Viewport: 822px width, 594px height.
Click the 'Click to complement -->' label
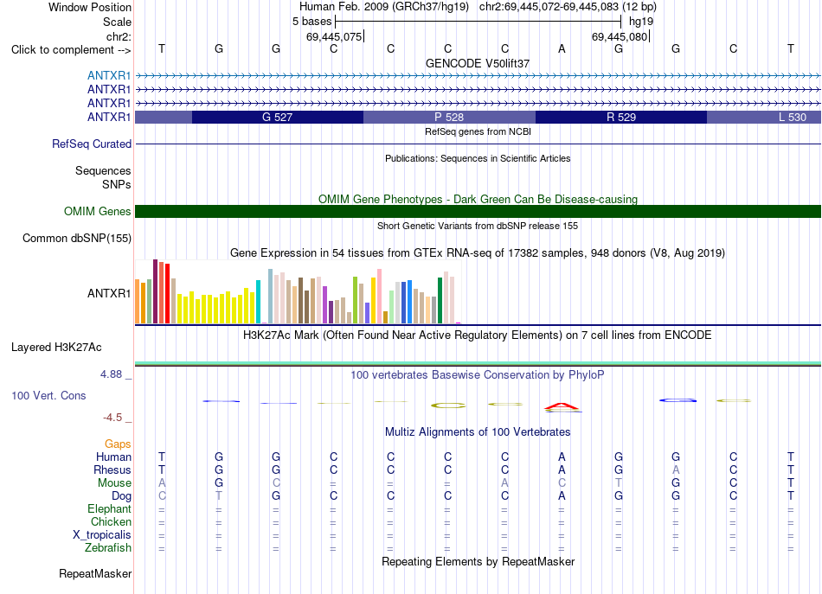(71, 50)
